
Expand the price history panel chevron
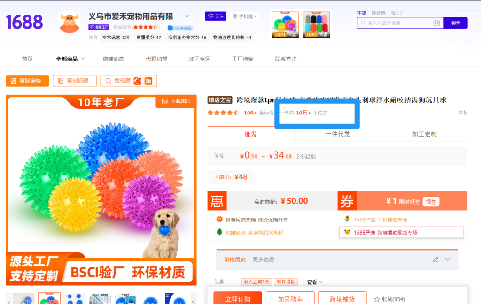coord(447,259)
